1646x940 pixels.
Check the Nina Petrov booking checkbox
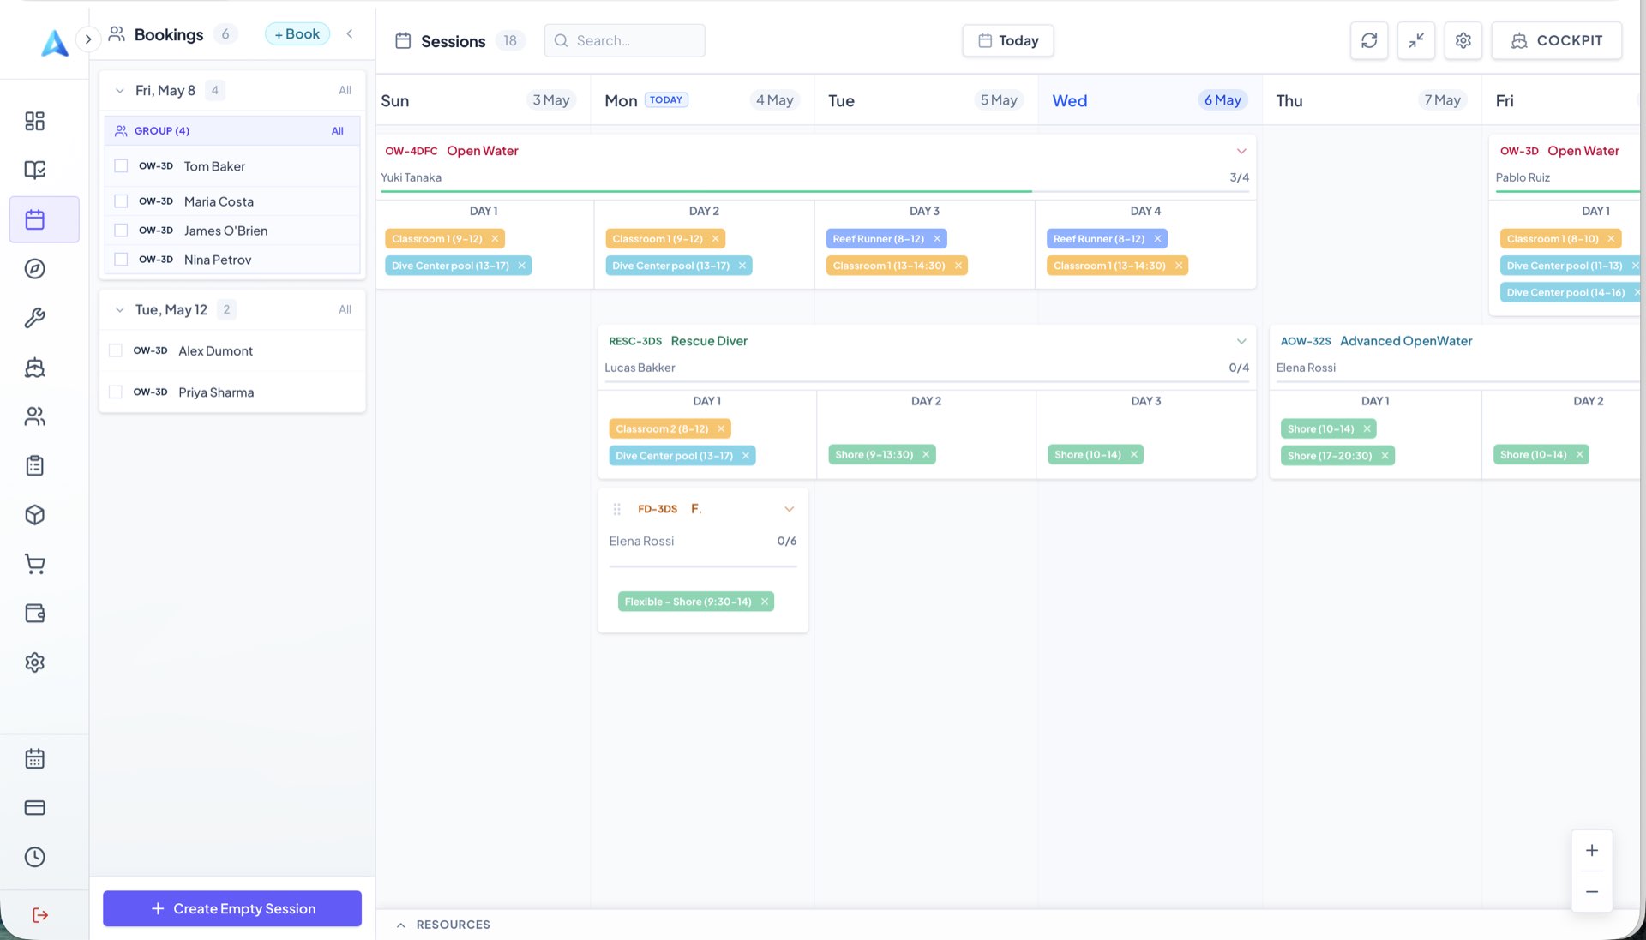tap(121, 259)
